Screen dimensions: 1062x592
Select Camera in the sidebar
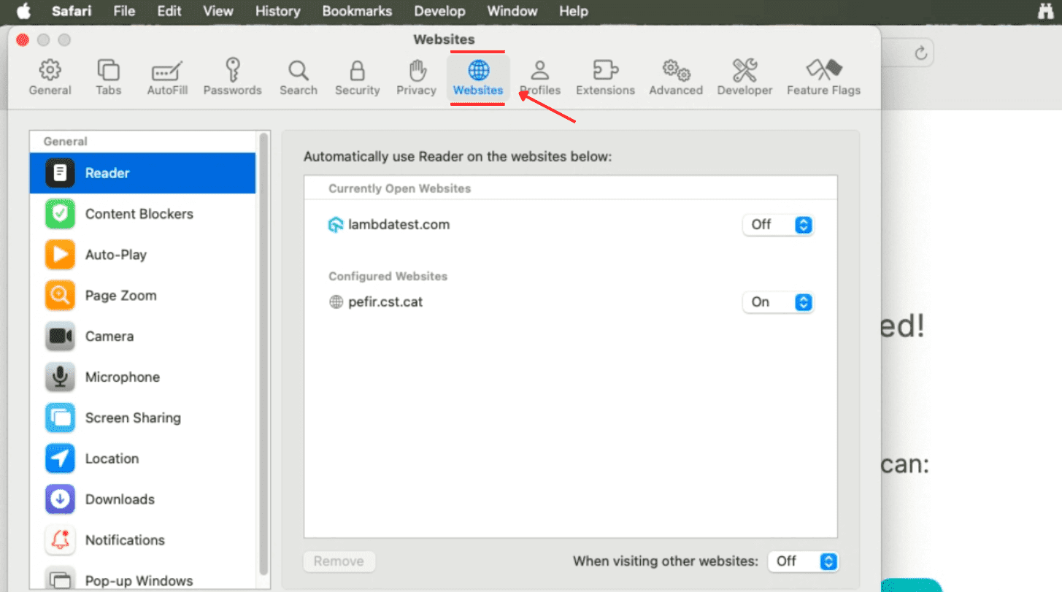[x=143, y=337]
